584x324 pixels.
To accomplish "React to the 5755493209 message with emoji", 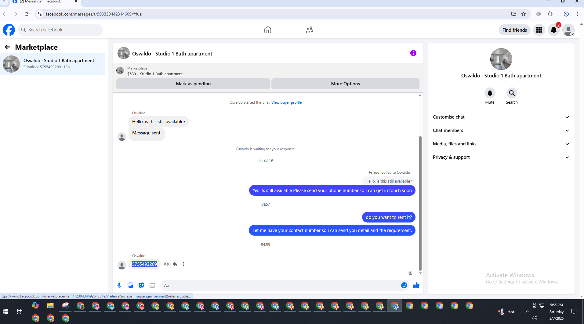I will [166, 264].
